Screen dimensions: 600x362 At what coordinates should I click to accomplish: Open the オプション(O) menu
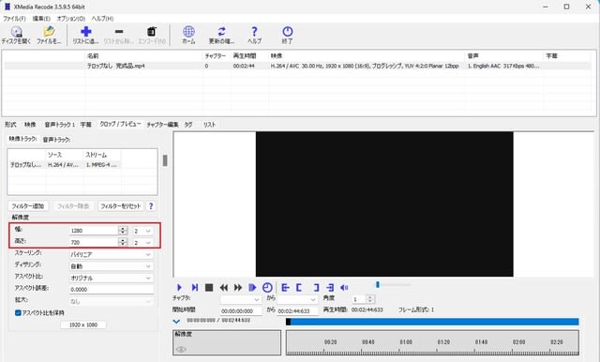click(x=71, y=19)
